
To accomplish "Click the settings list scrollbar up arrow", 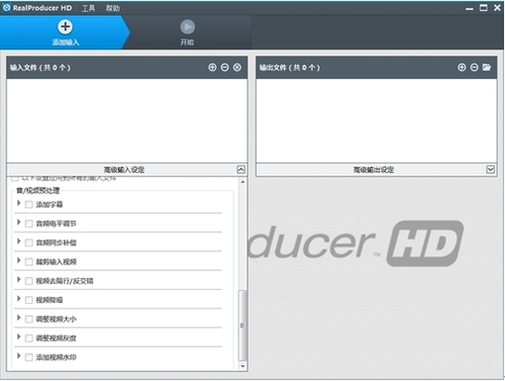I will (x=243, y=182).
